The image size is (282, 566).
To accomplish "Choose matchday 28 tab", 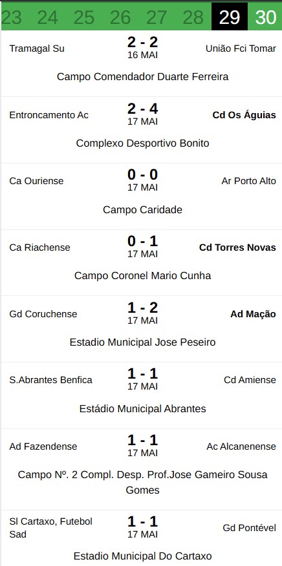I will (193, 17).
